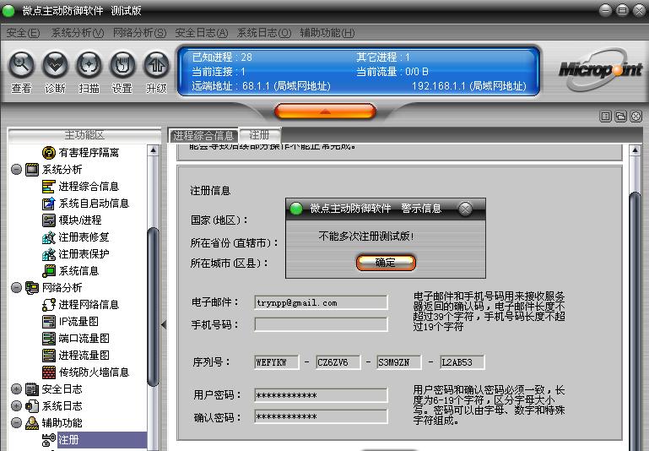The height and width of the screenshot is (451, 649).
Task: Switch to the 注册 tab
Action: tap(260, 135)
